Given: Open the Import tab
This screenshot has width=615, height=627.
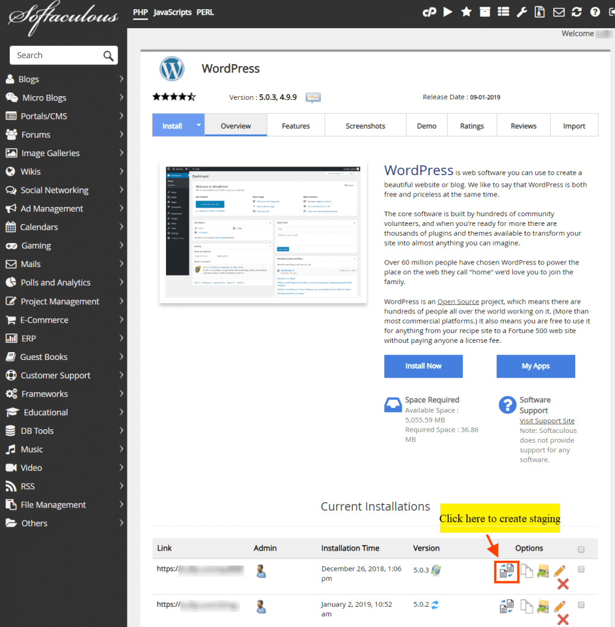Looking at the screenshot, I should 574,125.
